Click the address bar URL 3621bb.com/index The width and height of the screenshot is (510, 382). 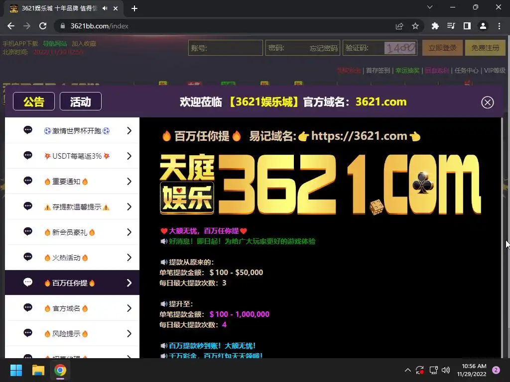pyautogui.click(x=99, y=26)
